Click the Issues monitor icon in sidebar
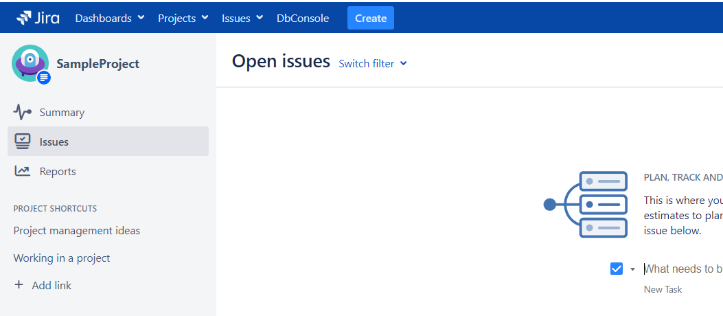This screenshot has width=723, height=316. coord(22,142)
